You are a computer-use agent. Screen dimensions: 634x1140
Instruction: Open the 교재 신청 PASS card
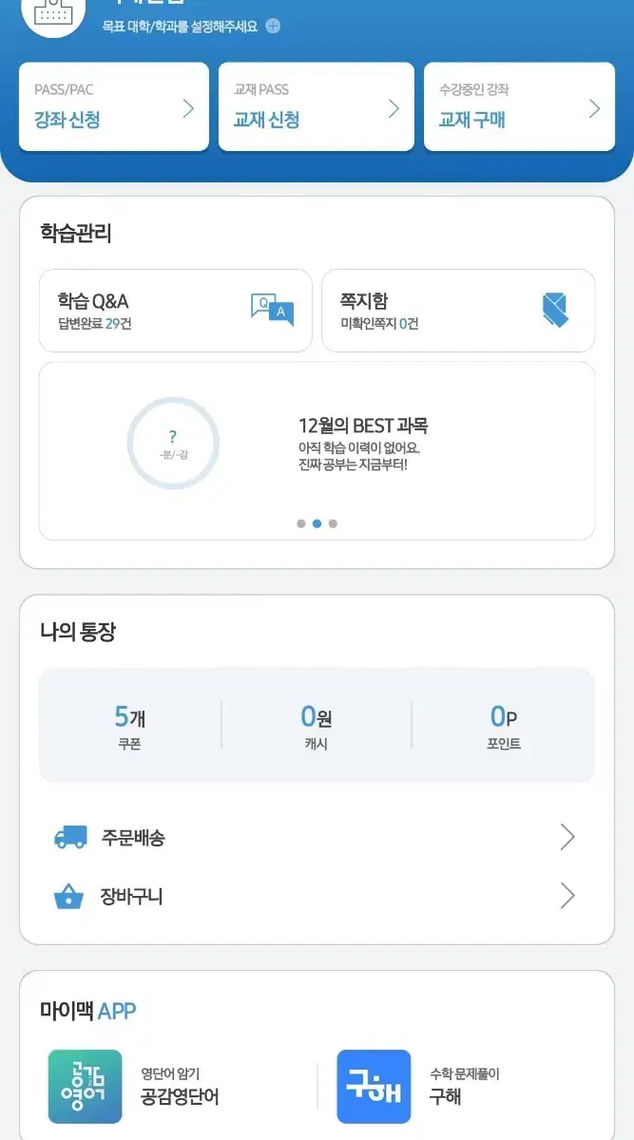pyautogui.click(x=317, y=106)
